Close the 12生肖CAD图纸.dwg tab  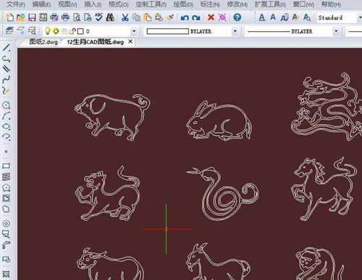tap(130, 41)
